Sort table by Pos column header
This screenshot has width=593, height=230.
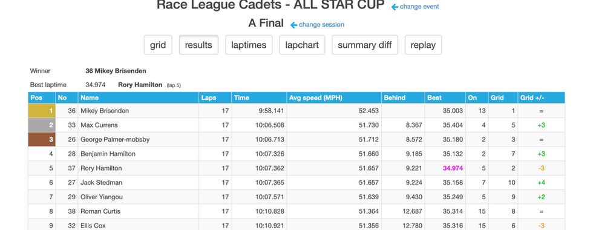[x=42, y=97]
